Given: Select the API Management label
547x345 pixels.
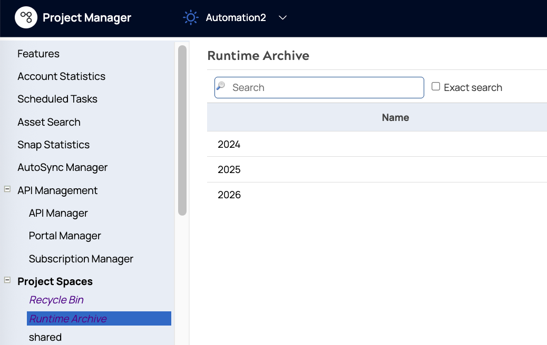Looking at the screenshot, I should pyautogui.click(x=57, y=190).
